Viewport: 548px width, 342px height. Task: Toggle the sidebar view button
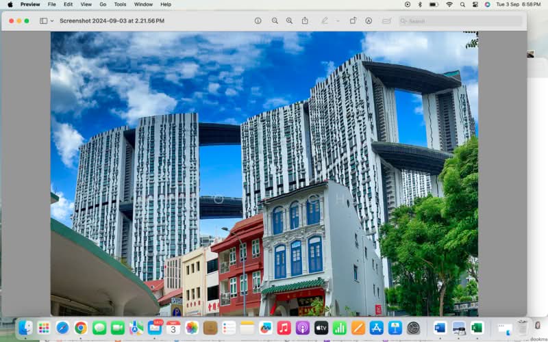[x=43, y=21]
